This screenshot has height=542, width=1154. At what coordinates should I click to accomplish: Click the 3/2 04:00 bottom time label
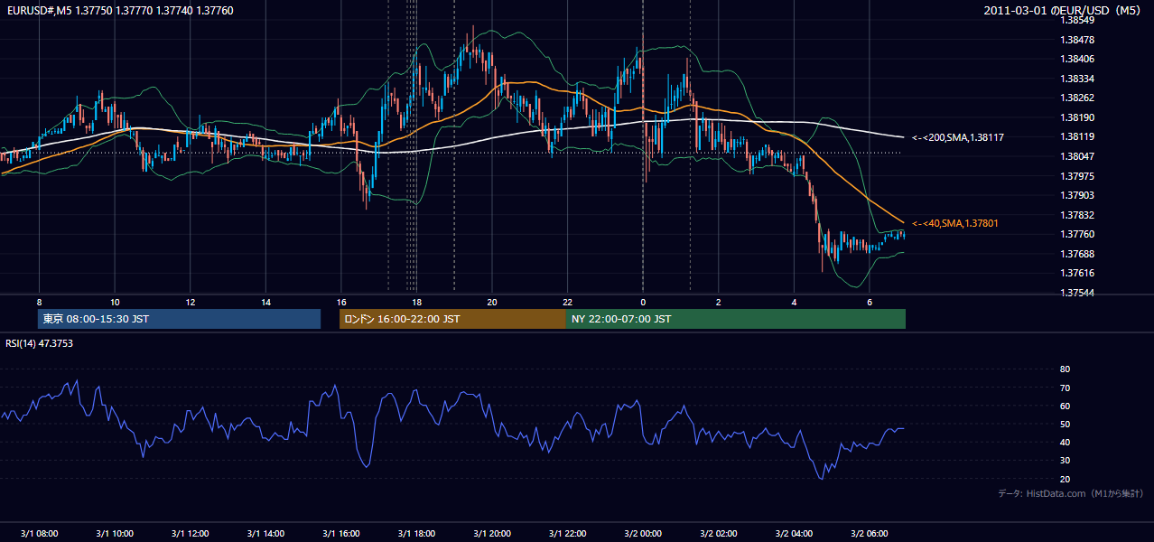tap(795, 533)
